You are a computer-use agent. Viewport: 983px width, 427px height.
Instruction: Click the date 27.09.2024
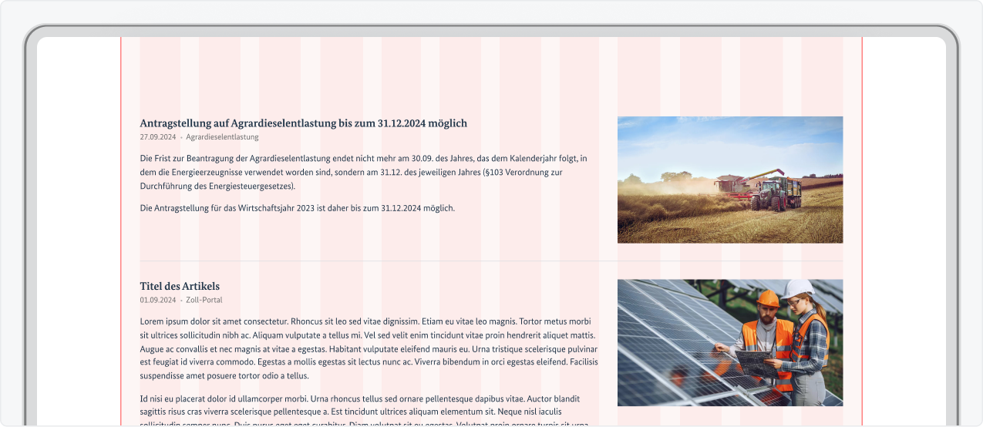pyautogui.click(x=158, y=137)
